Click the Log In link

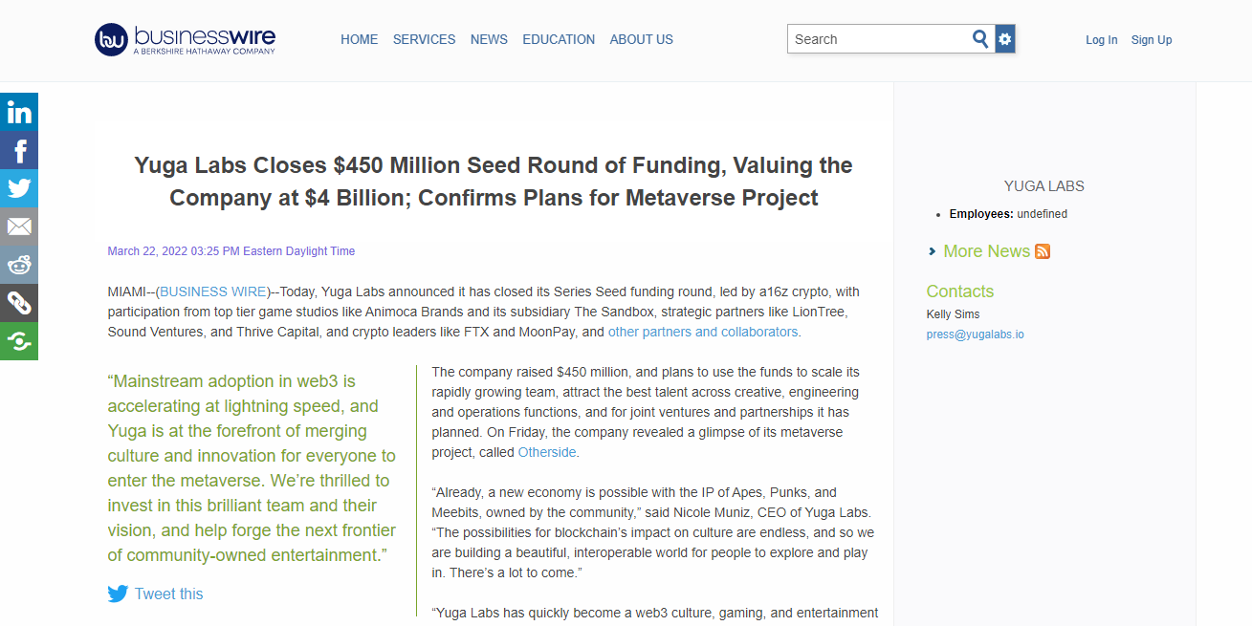tap(1101, 40)
